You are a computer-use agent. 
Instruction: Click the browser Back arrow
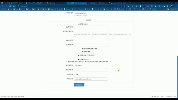[x=3, y=6]
